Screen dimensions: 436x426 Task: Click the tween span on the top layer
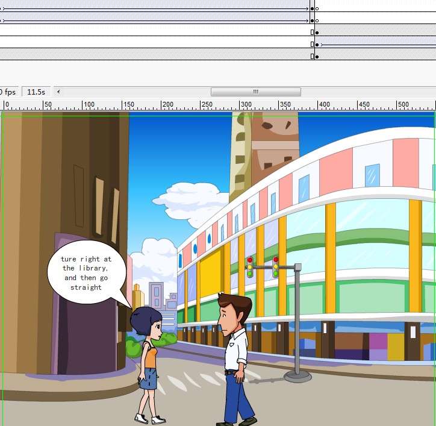[151, 8]
